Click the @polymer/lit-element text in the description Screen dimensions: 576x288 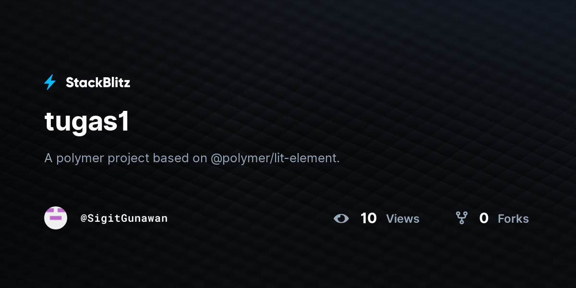275,158
